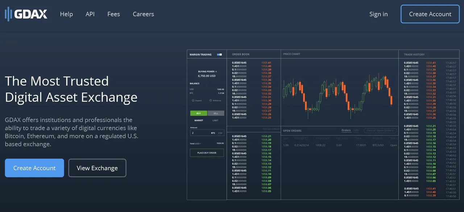The width and height of the screenshot is (464, 212).
Task: Switch to the Orders tab
Action: [x=346, y=130]
